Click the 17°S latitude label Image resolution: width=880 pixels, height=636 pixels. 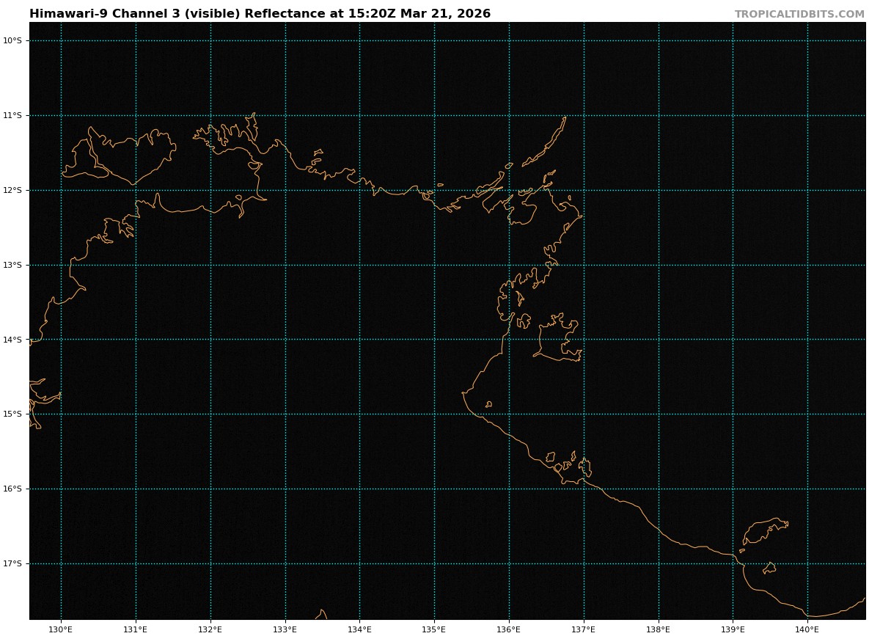pos(12,564)
